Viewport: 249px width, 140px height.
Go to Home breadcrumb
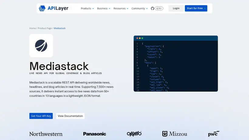pyautogui.click(x=32, y=28)
